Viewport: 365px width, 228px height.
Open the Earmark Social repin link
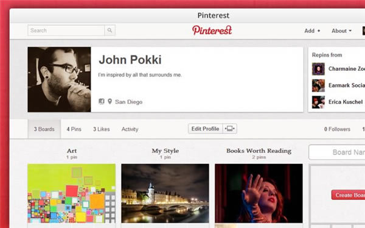click(x=347, y=85)
